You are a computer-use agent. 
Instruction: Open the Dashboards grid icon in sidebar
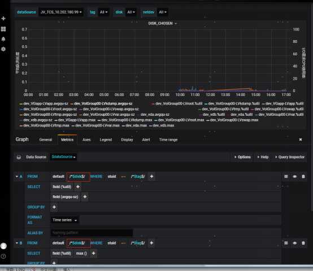coord(3,29)
